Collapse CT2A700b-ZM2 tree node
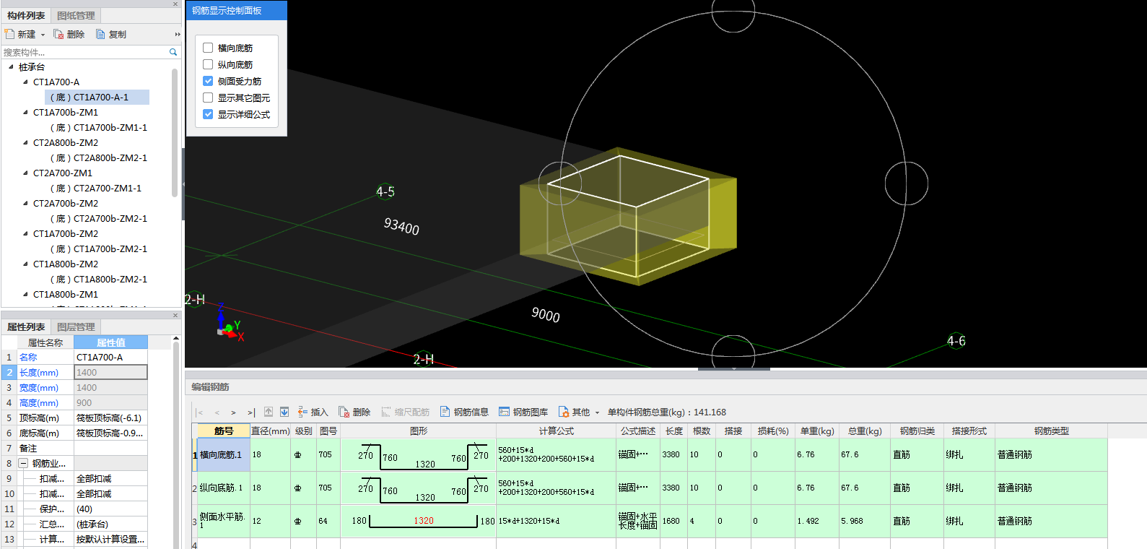 click(x=25, y=203)
